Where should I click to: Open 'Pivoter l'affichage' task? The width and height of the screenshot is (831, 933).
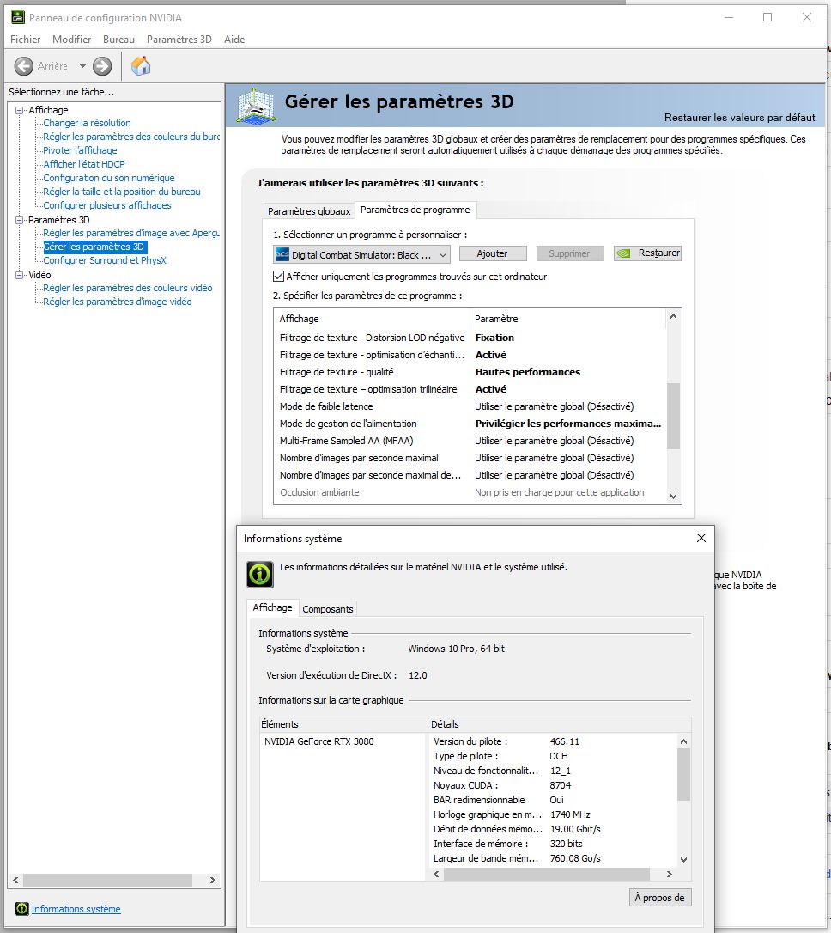click(x=80, y=150)
